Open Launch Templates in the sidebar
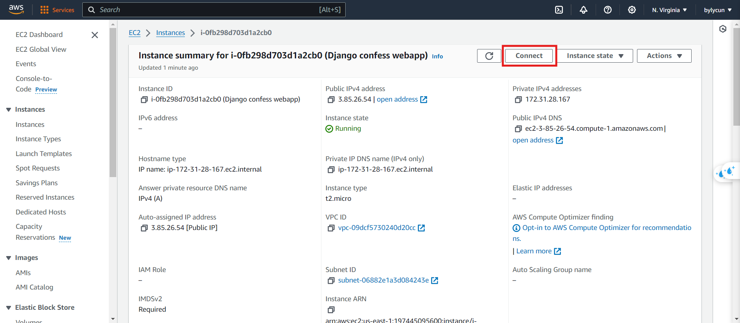Image resolution: width=740 pixels, height=323 pixels. pyautogui.click(x=44, y=154)
